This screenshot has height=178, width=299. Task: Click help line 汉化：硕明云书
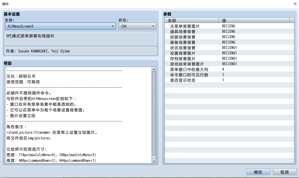click(x=21, y=76)
